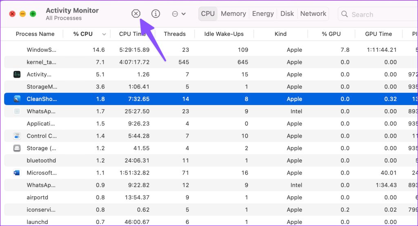Select the Applicati... process row
The width and height of the screenshot is (418, 226).
(211, 124)
